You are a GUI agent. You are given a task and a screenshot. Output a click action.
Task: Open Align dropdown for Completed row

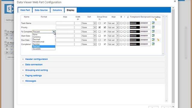pyautogui.click(x=113, y=44)
